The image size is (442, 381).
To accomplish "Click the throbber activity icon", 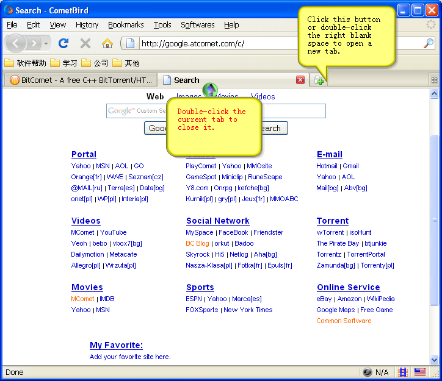I will tap(431, 25).
